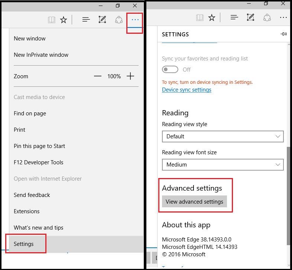
Task: Open Reading view icon in left window
Action: [x=52, y=20]
